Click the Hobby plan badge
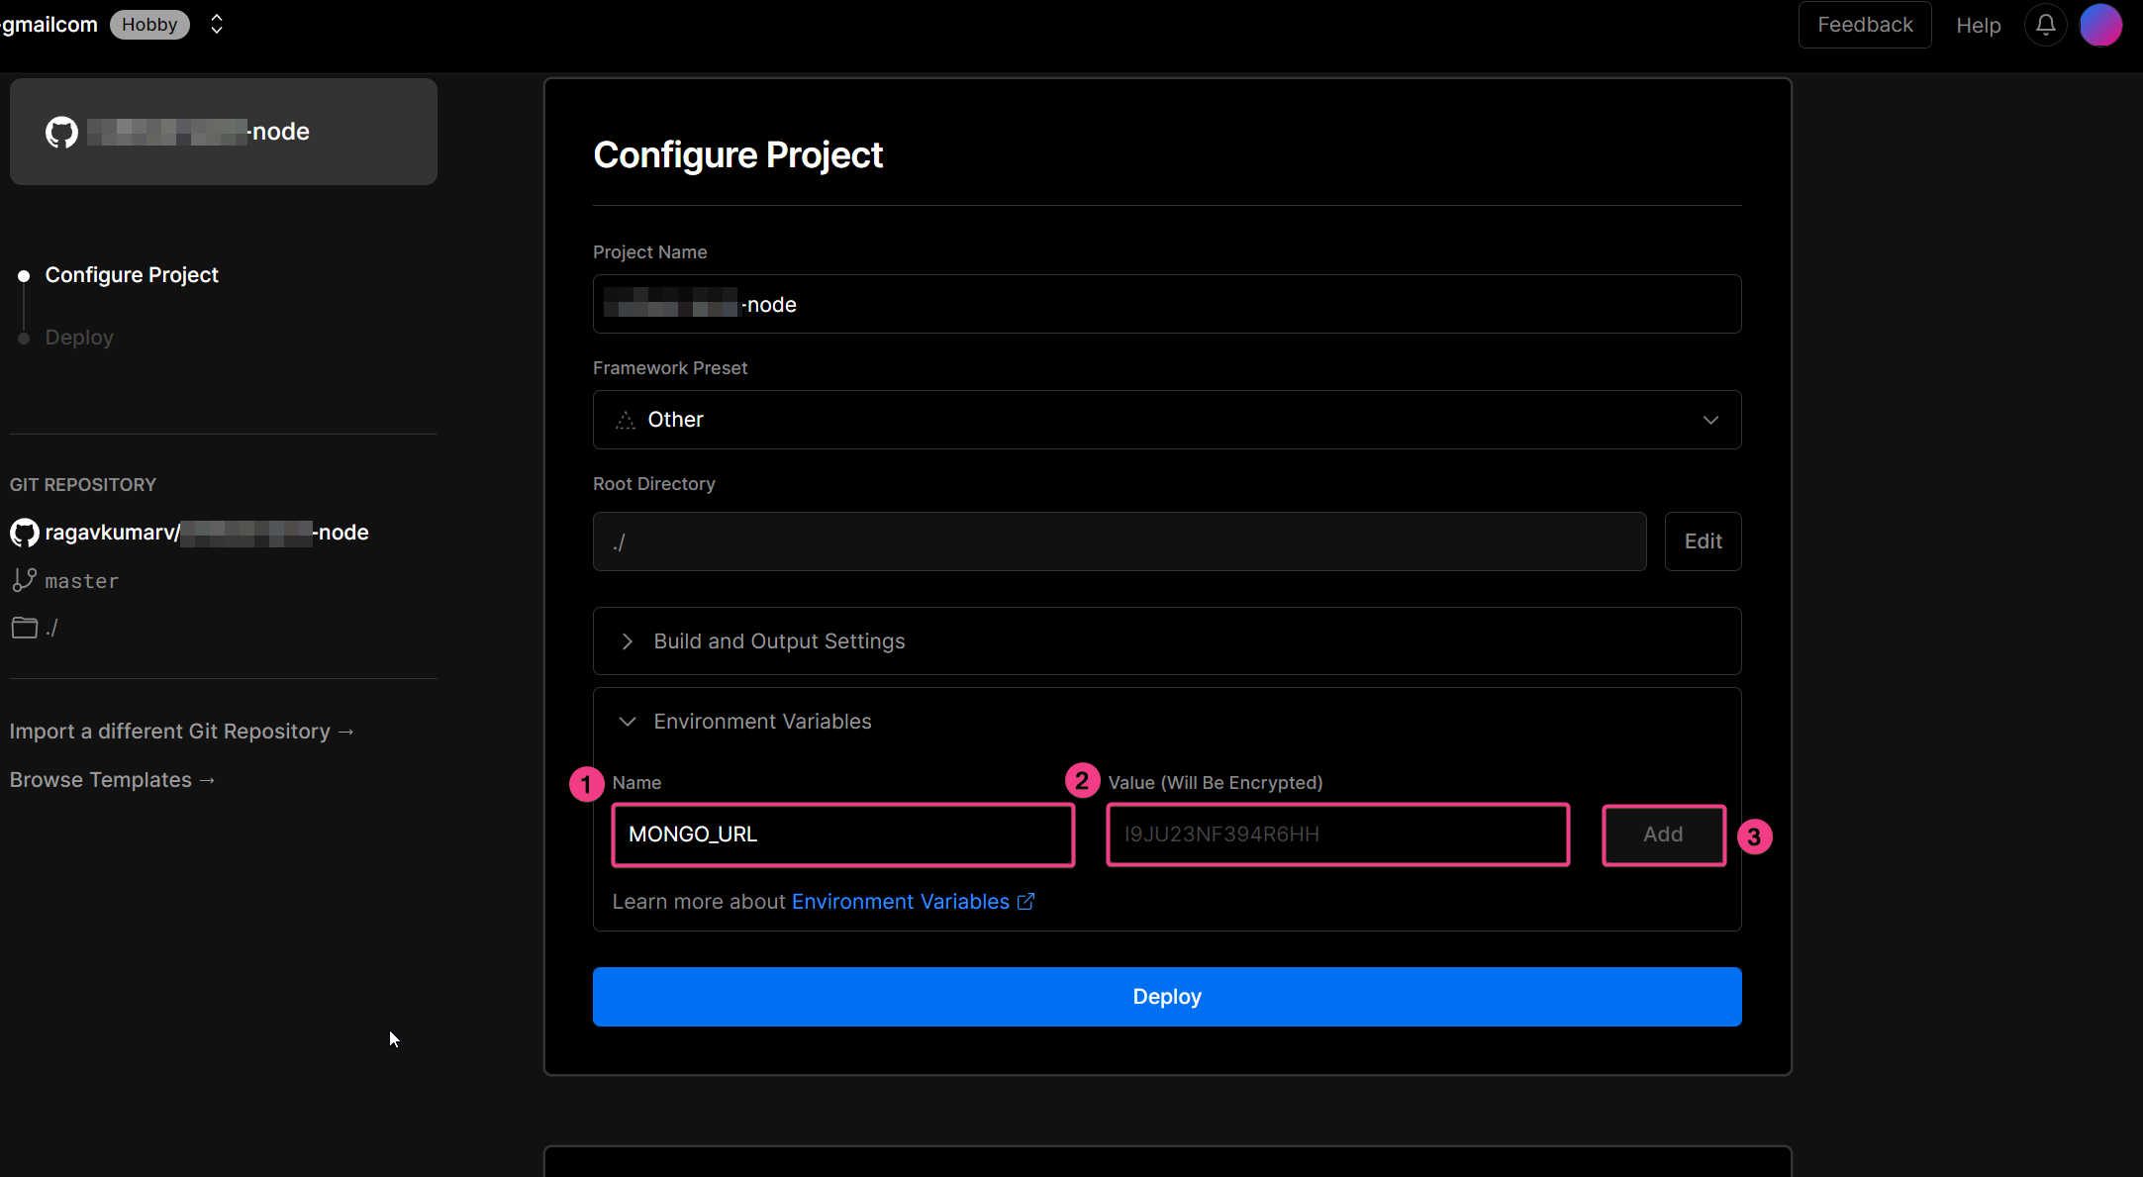Screen dimensions: 2143x1177 pyautogui.click(x=149, y=25)
